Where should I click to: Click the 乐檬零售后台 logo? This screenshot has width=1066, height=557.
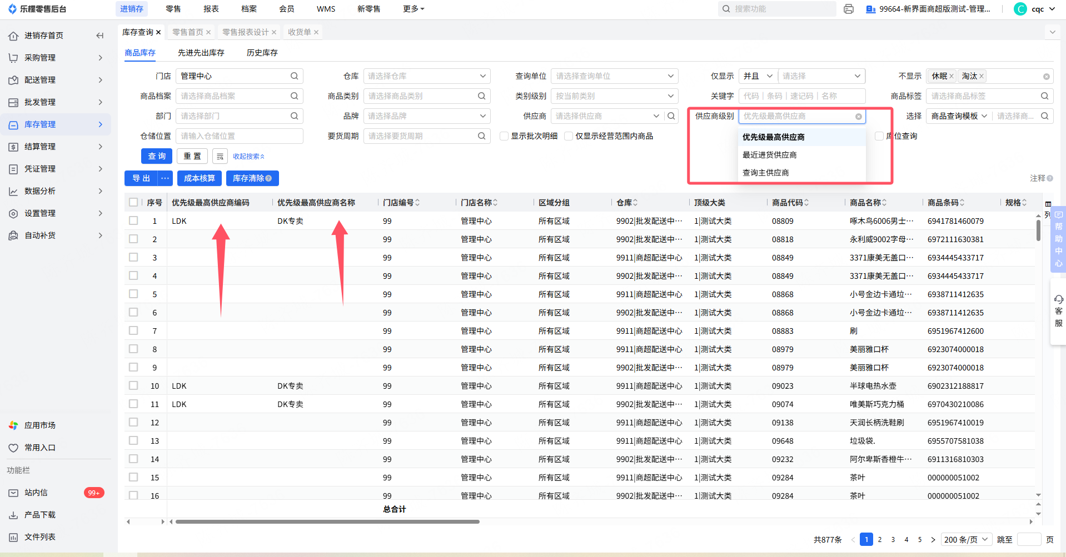point(37,9)
